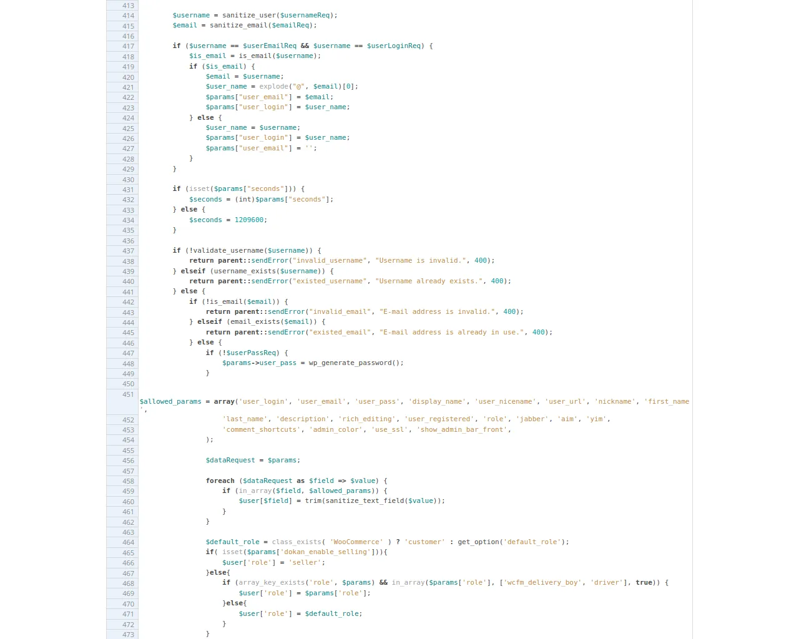Click line number 431
The width and height of the screenshot is (799, 639).
tap(128, 190)
